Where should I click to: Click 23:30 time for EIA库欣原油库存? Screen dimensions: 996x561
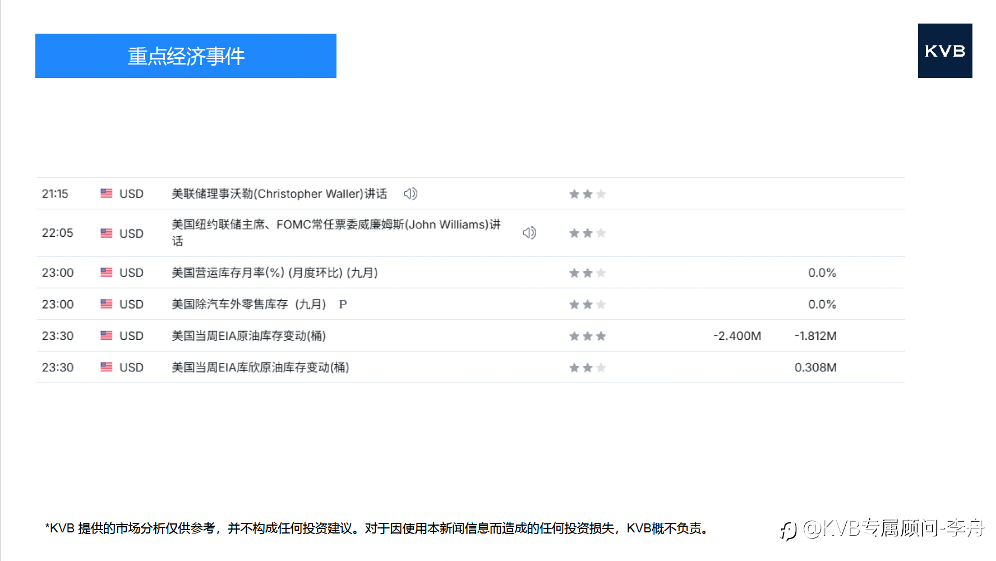point(58,367)
